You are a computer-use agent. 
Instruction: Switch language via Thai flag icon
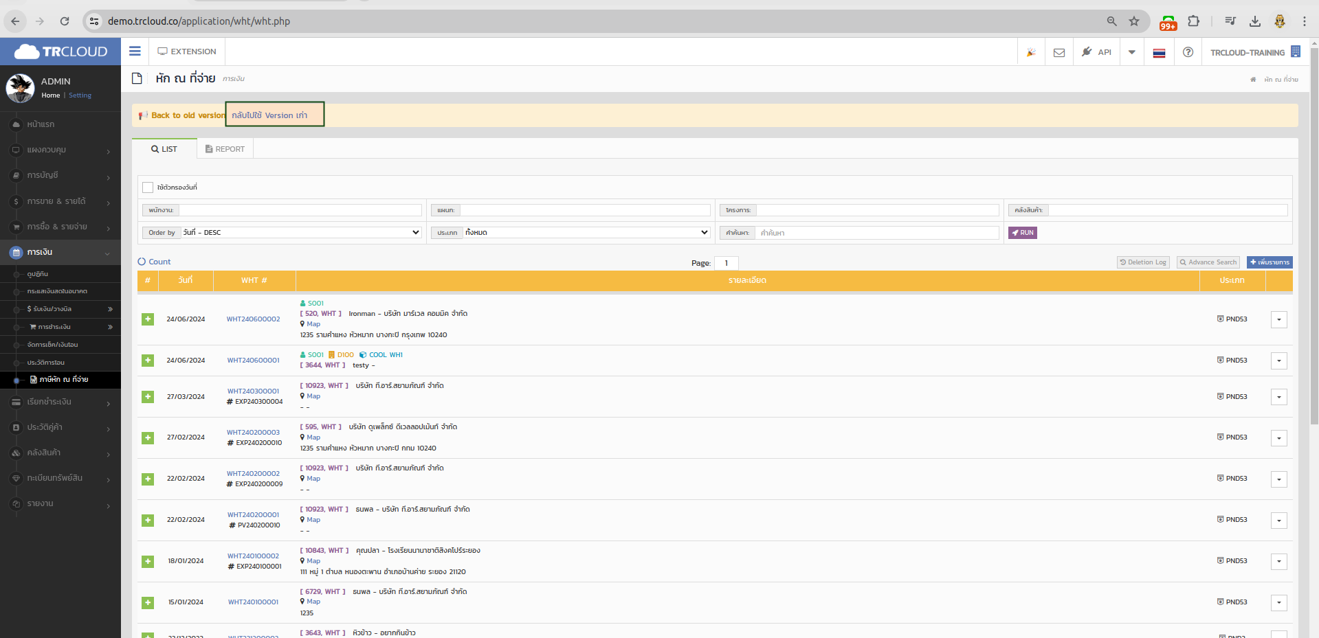point(1159,52)
